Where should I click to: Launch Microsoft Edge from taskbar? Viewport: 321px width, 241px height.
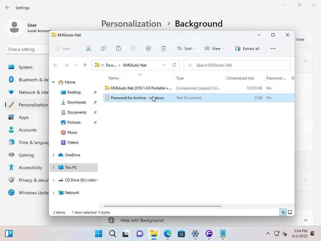(168, 233)
